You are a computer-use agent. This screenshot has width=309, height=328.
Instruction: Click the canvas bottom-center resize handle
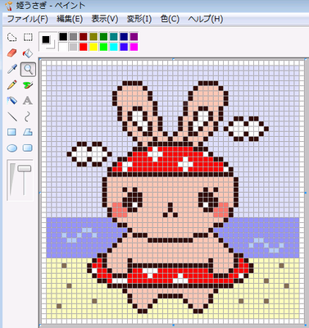coord(173,326)
